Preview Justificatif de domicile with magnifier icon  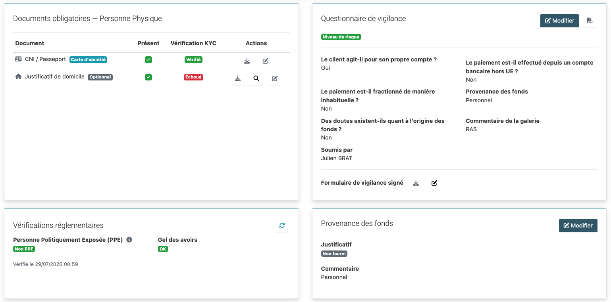pos(256,78)
